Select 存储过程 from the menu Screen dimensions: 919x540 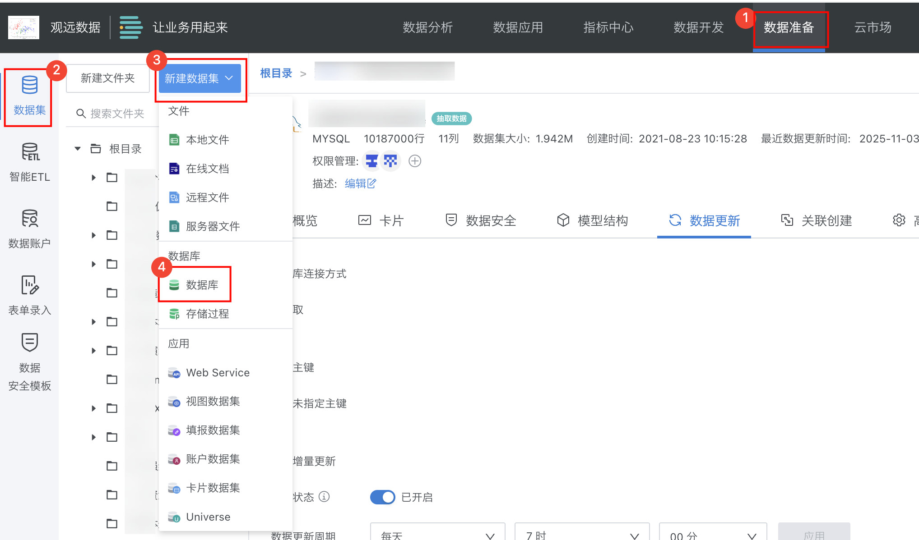[207, 314]
